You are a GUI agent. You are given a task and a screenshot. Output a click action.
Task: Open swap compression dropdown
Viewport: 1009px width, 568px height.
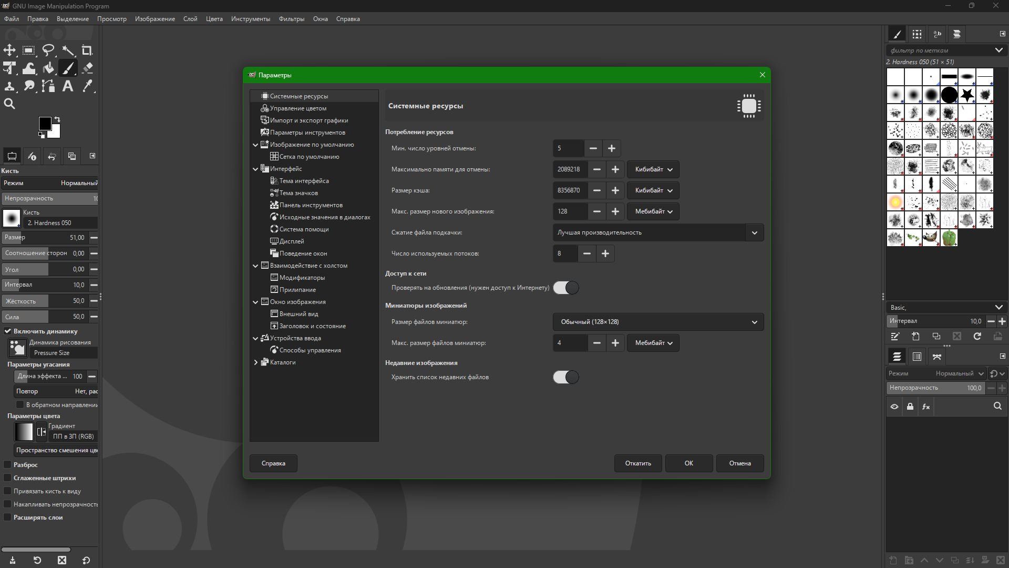[658, 232]
